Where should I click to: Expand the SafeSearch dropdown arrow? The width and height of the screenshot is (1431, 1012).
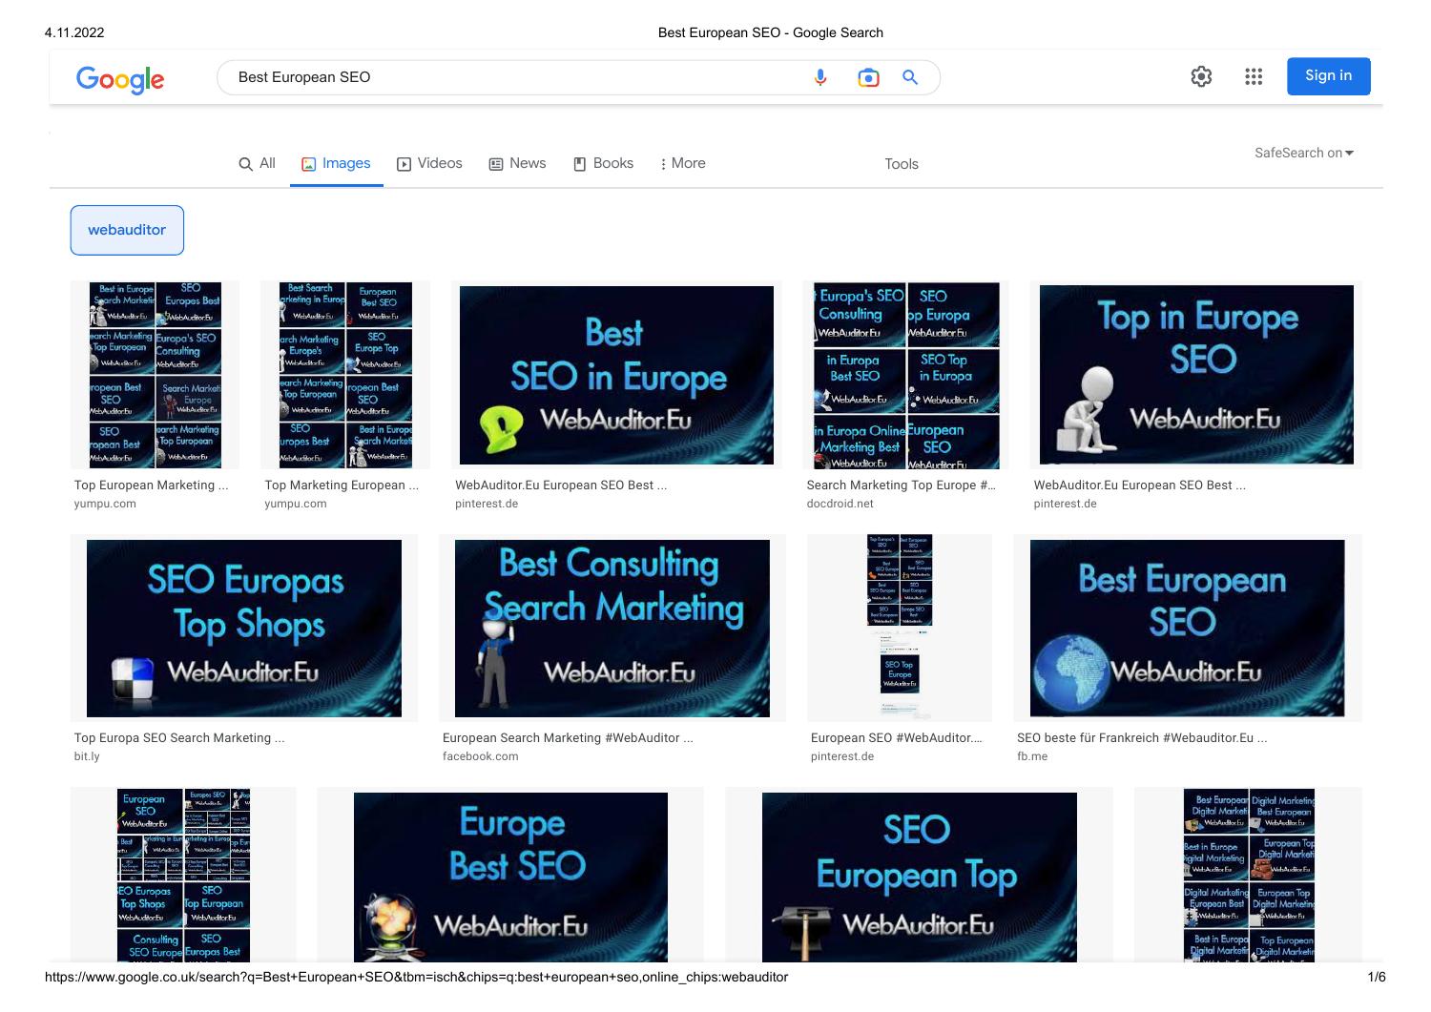(1349, 153)
